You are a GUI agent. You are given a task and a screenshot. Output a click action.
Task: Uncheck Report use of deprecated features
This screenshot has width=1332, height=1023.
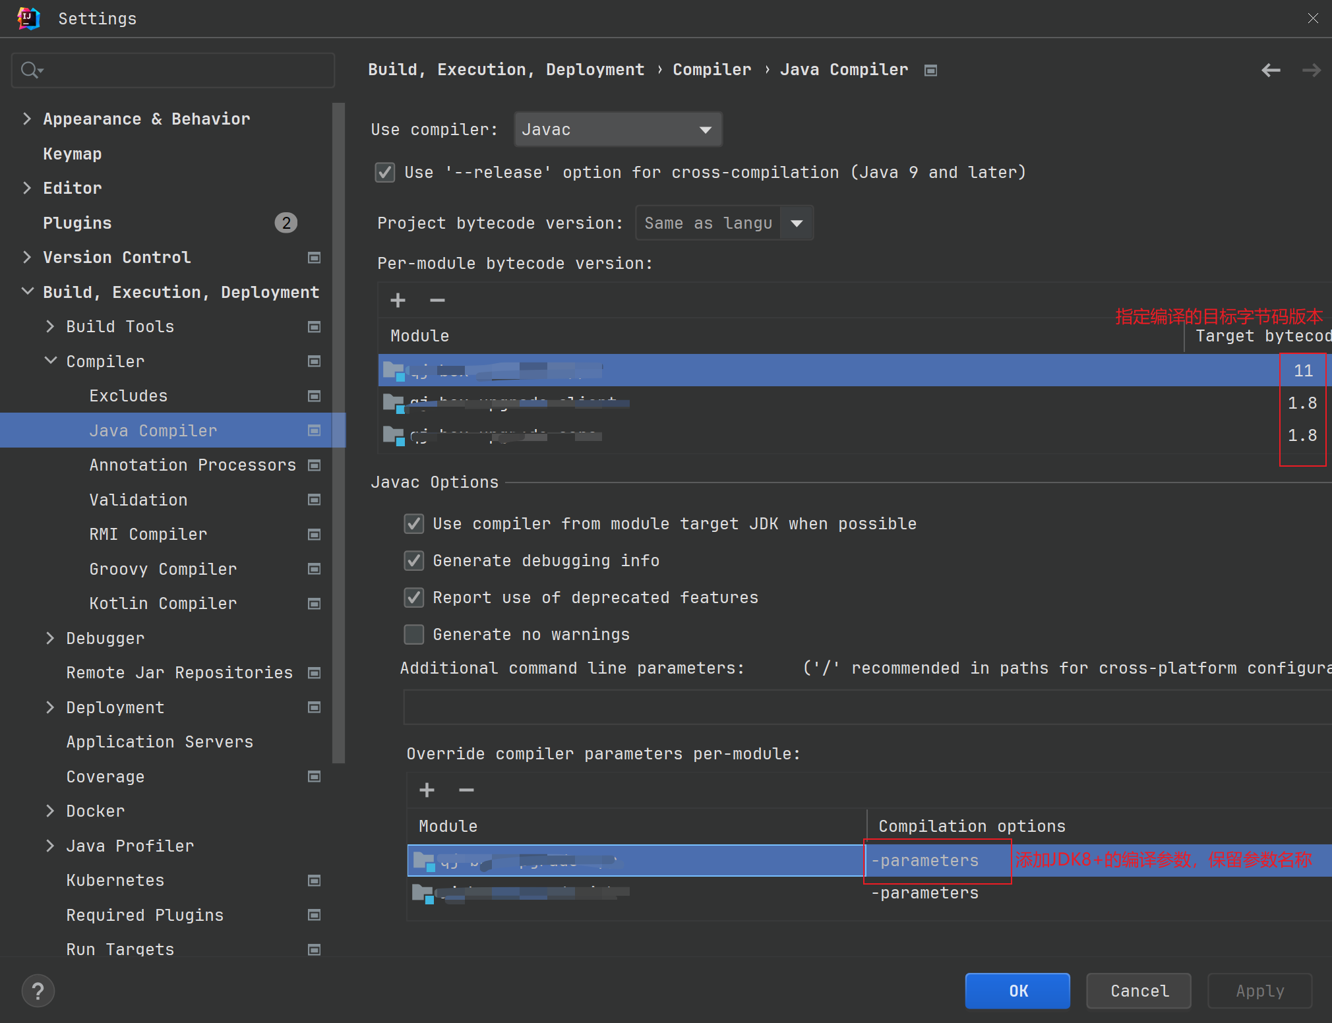pyautogui.click(x=413, y=598)
